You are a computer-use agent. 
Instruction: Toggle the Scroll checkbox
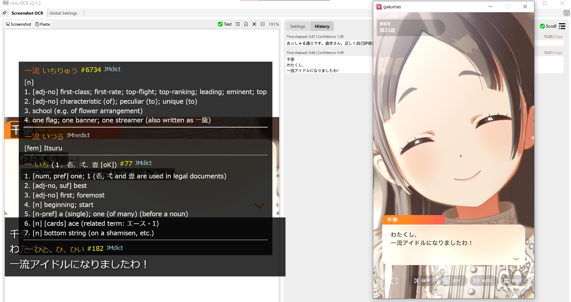click(x=548, y=26)
